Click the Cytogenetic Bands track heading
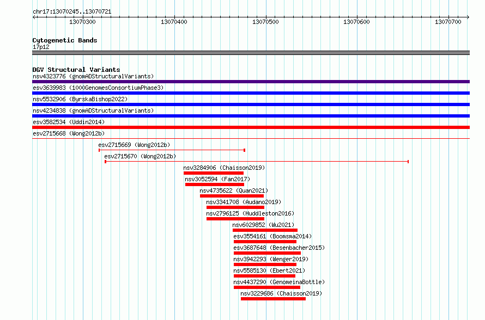Viewport: 485px width, 320px height. 65,40
